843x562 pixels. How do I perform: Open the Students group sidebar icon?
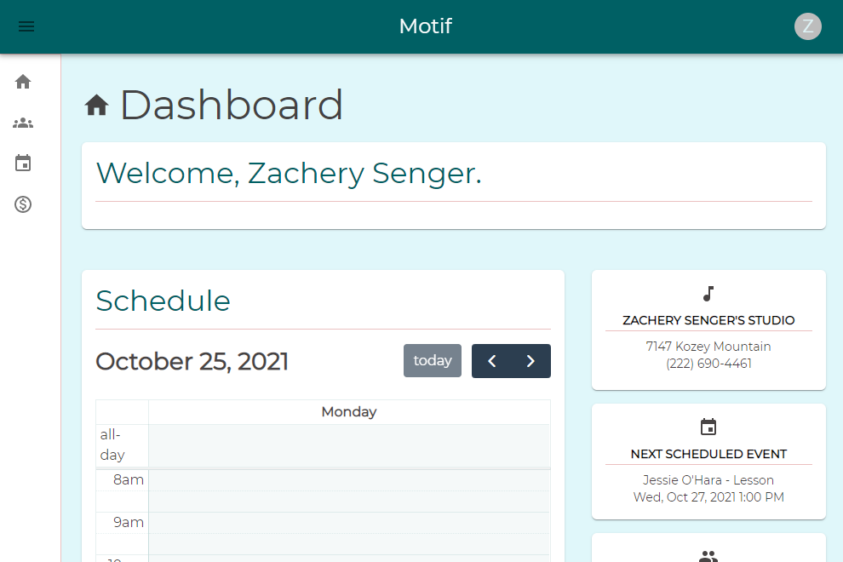[x=23, y=123]
